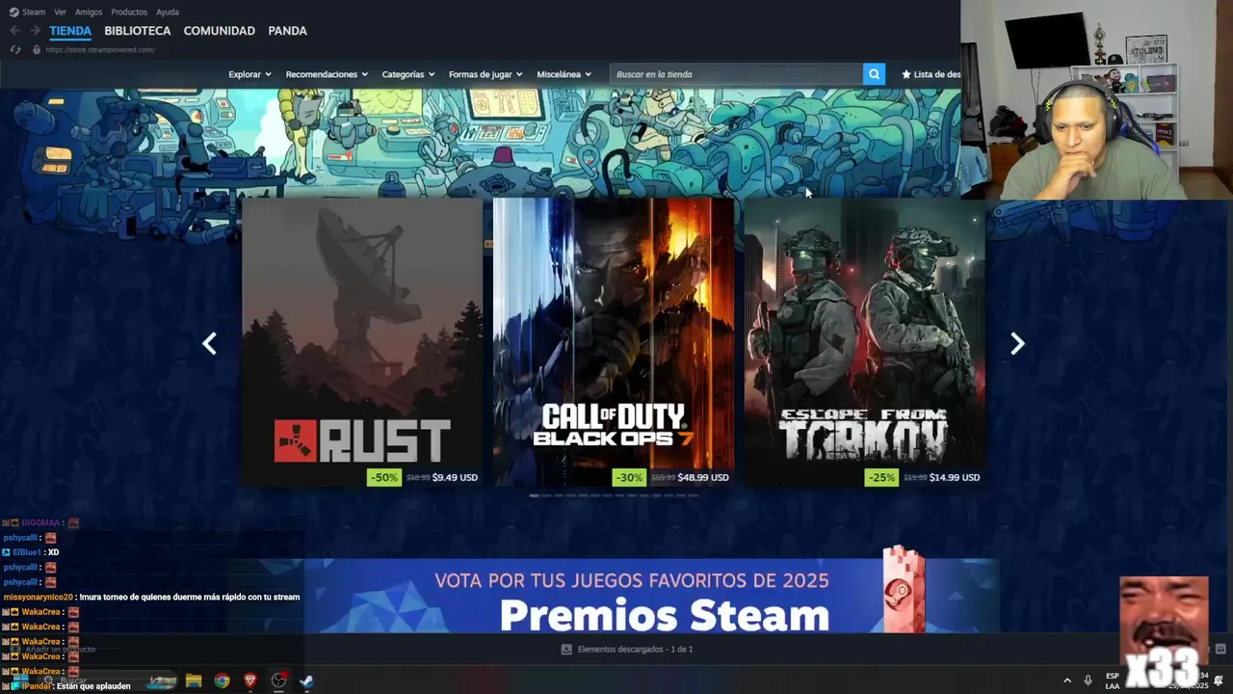The image size is (1233, 694).
Task: Click the microphone tray icon
Action: (x=1089, y=681)
